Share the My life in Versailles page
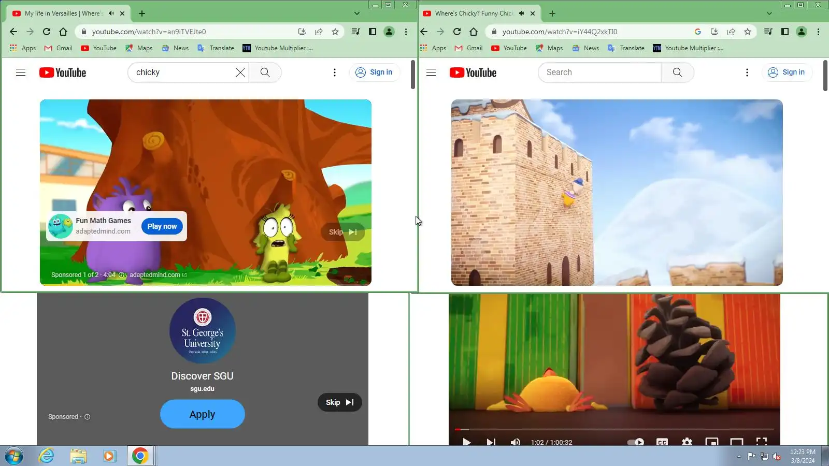The height and width of the screenshot is (466, 829). [319, 32]
